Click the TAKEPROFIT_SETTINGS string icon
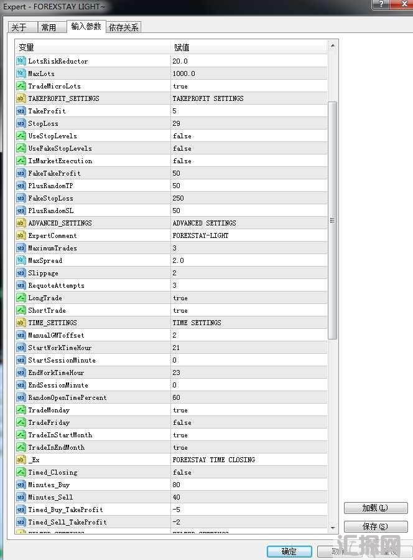Screen dimensions: 413x560 [21, 98]
